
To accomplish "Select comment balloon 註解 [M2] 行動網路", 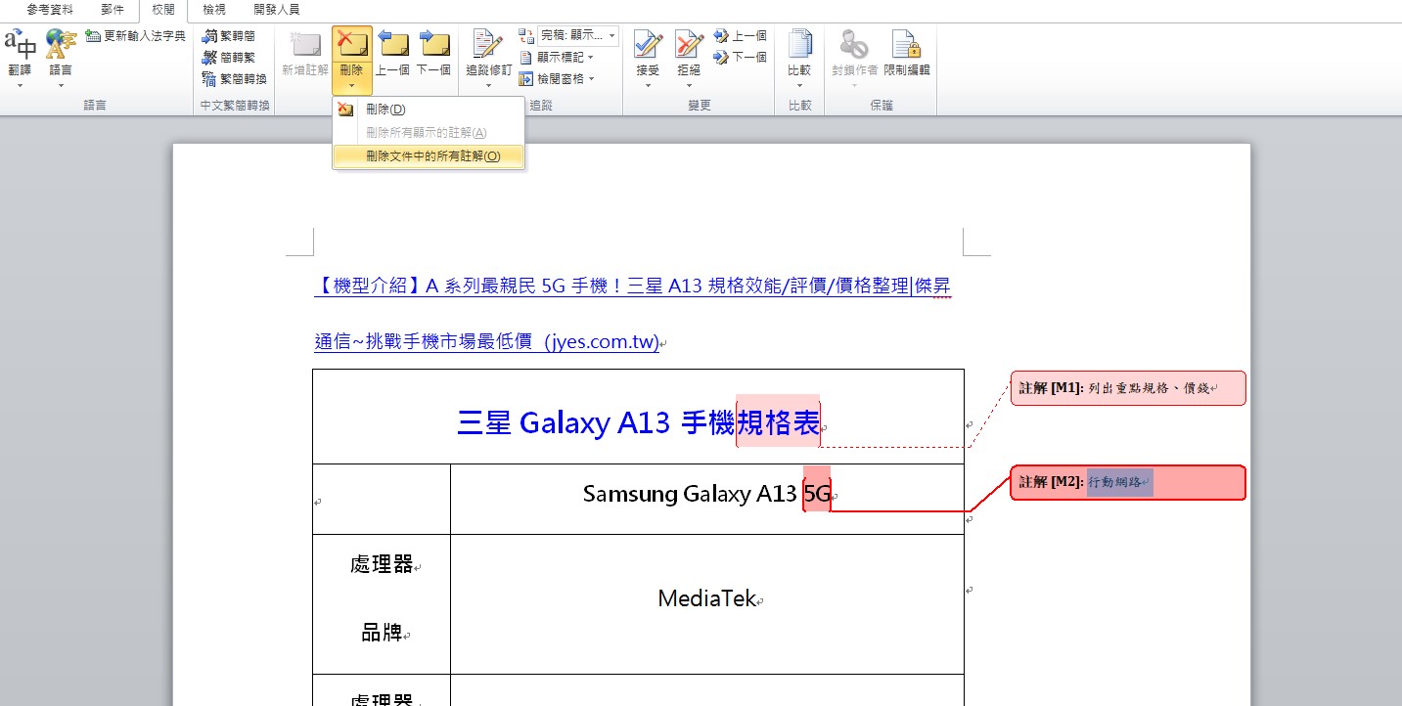I will click(x=1128, y=482).
